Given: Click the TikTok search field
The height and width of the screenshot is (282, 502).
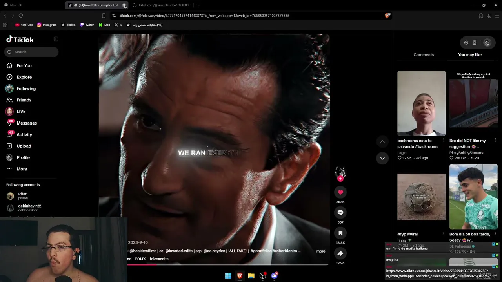Looking at the screenshot, I should [x=31, y=52].
